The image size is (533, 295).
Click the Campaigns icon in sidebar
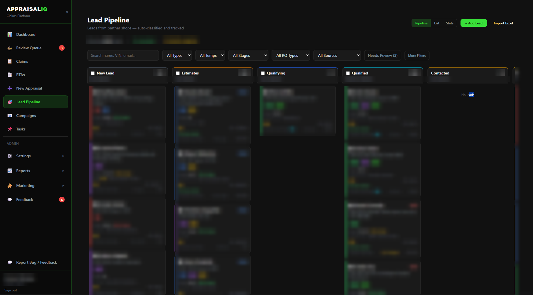point(10,116)
